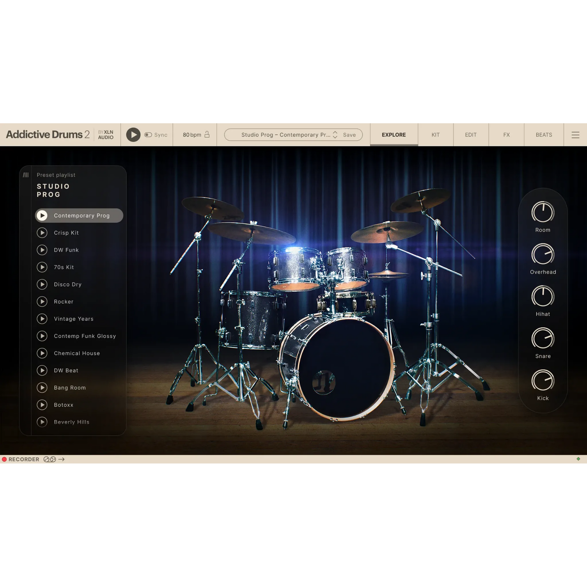Click the recorder palette/drag icons
This screenshot has height=587, width=587.
point(49,459)
